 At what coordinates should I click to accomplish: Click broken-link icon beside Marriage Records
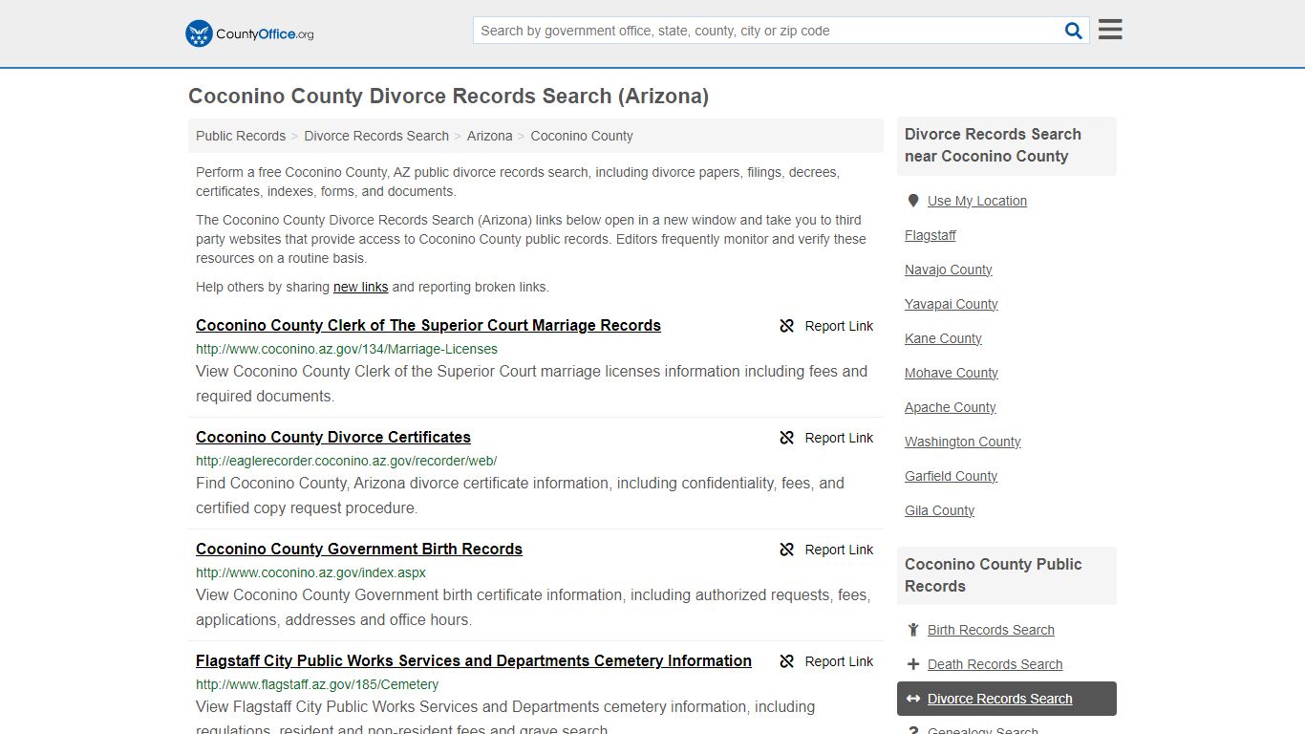tap(787, 326)
